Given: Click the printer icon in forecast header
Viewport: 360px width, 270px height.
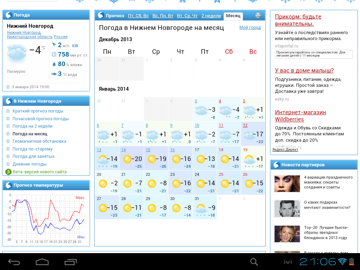Looking at the screenshot, I should click(x=258, y=15).
